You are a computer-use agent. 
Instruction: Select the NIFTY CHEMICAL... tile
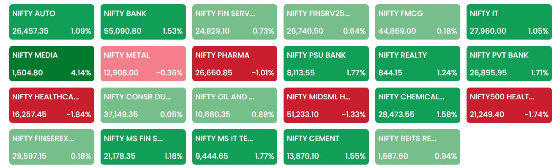[418, 105]
